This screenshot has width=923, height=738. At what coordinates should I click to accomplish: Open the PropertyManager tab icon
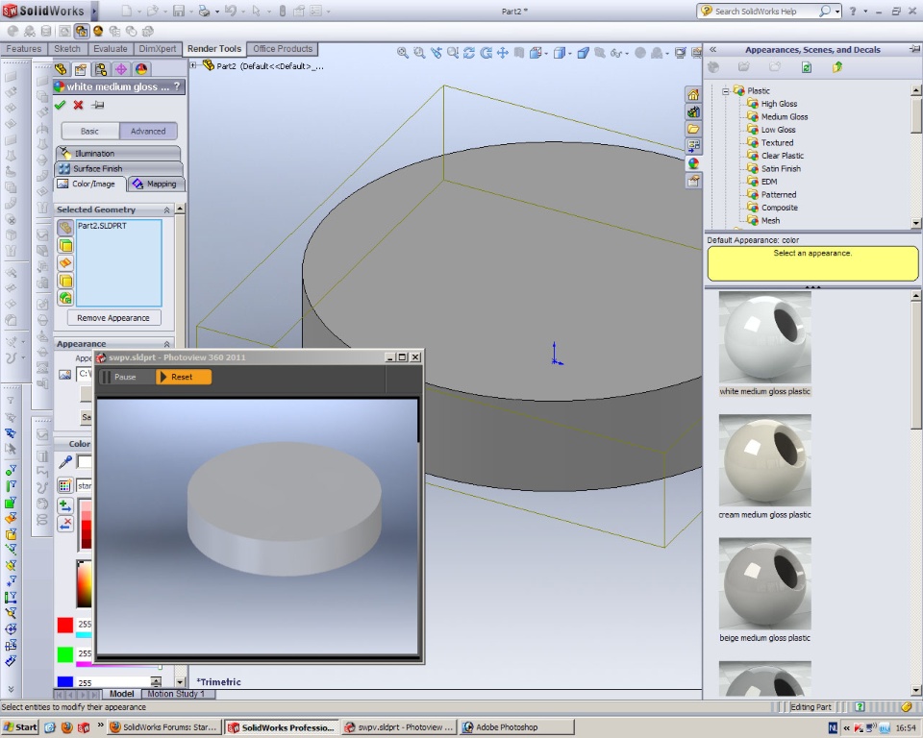click(x=81, y=69)
